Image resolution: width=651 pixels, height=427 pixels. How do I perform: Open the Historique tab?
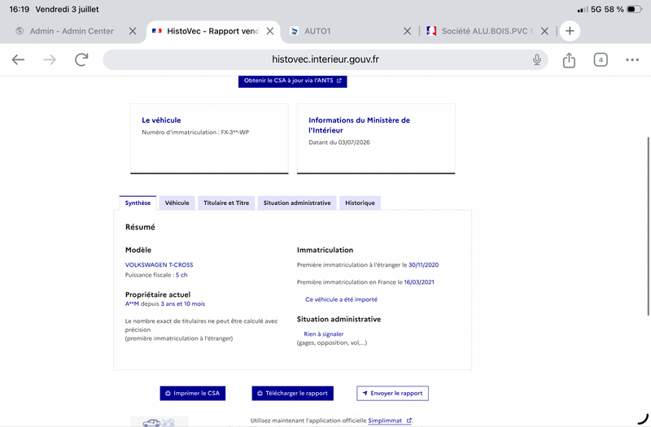click(360, 203)
